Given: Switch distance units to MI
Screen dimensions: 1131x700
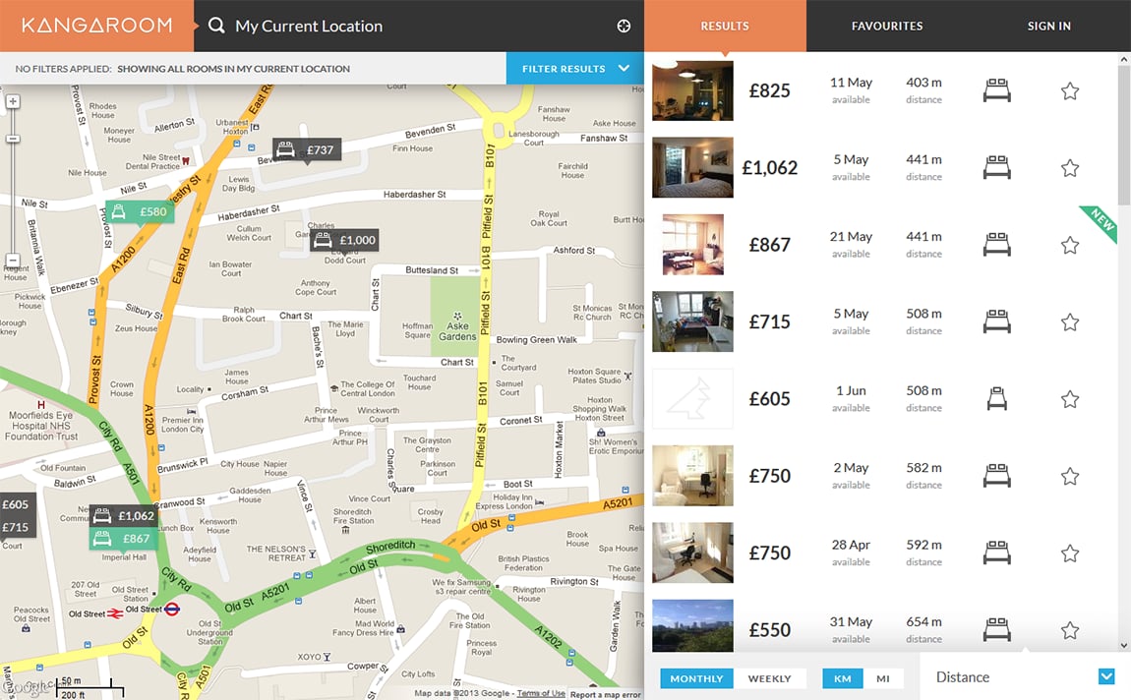Looking at the screenshot, I should pos(883,678).
